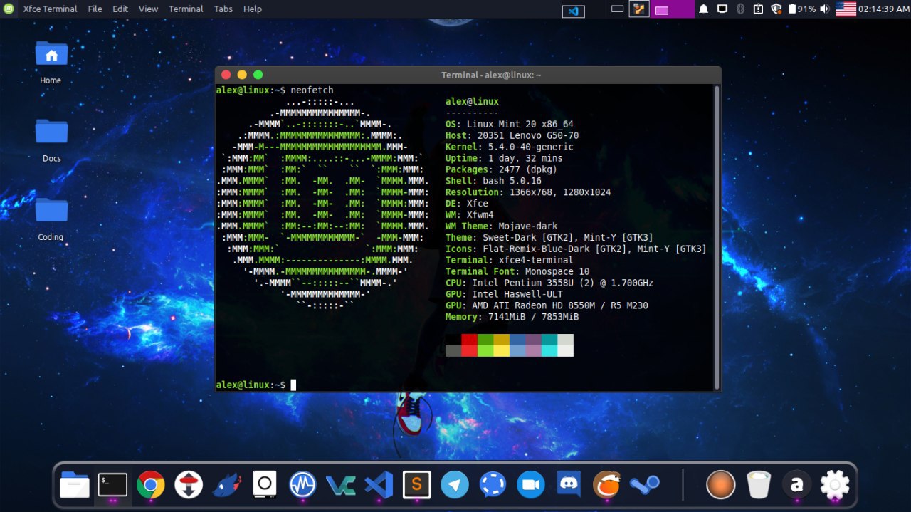Image resolution: width=911 pixels, height=512 pixels.
Task: Click the terminal icon in the dock
Action: [x=112, y=485]
